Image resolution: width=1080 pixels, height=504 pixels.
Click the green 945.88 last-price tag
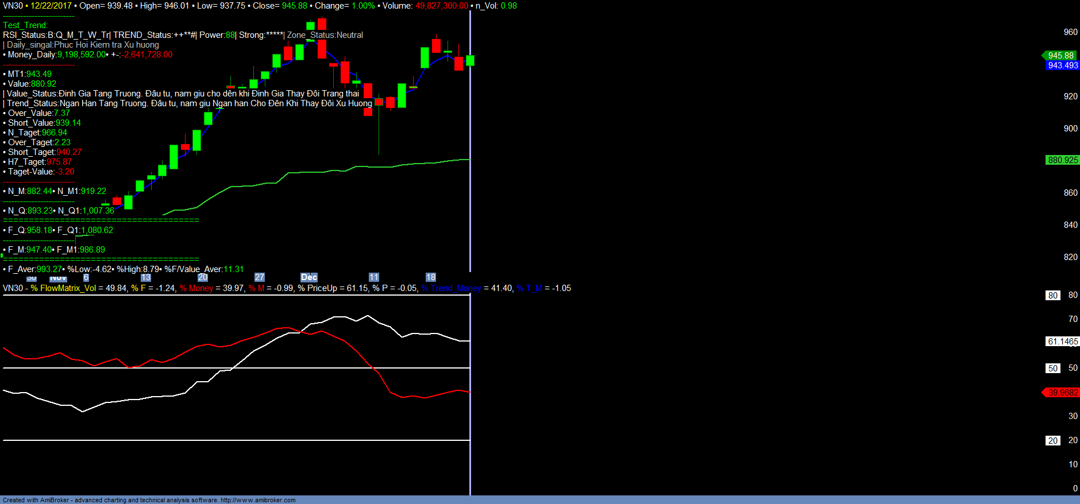(x=1060, y=56)
